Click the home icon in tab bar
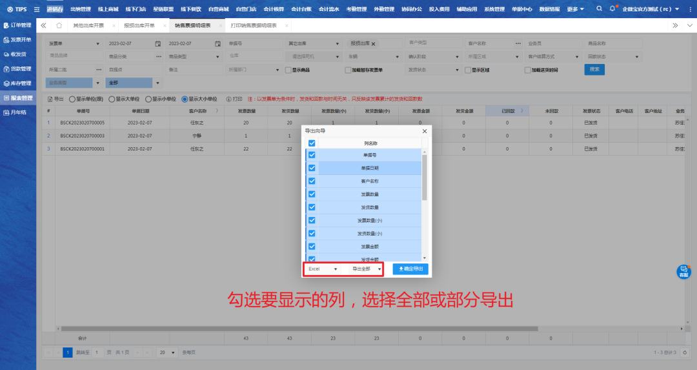This screenshot has height=370, width=697. click(x=59, y=25)
